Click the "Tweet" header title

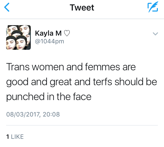(82, 8)
